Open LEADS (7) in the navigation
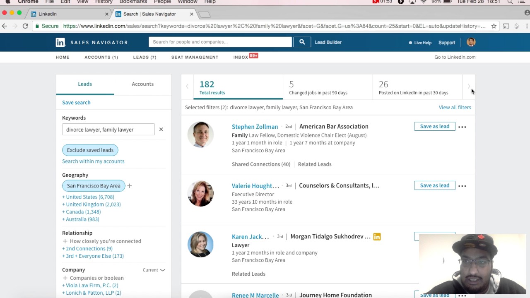 (x=145, y=57)
